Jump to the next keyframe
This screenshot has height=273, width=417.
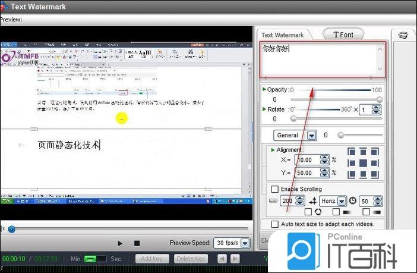pos(235,259)
